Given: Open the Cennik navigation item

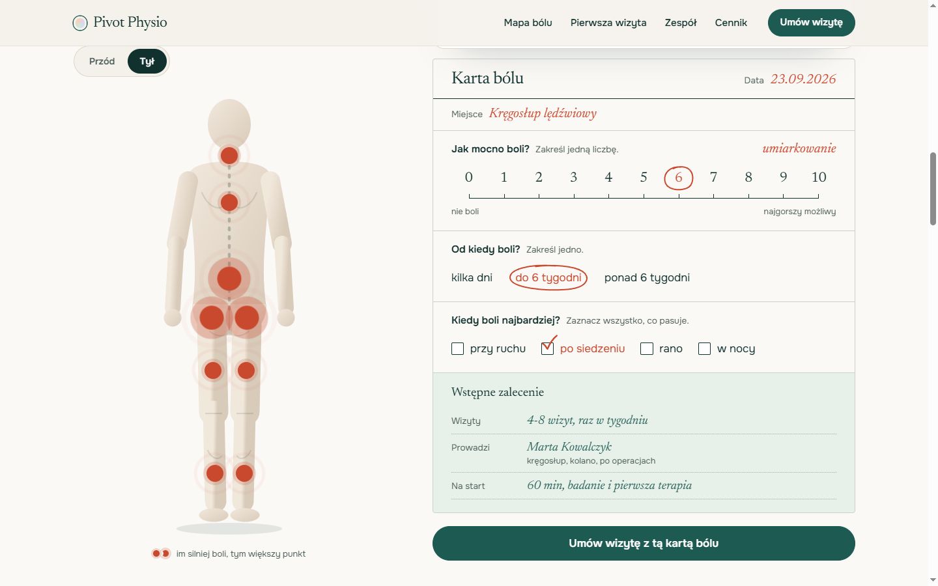Looking at the screenshot, I should pyautogui.click(x=731, y=23).
